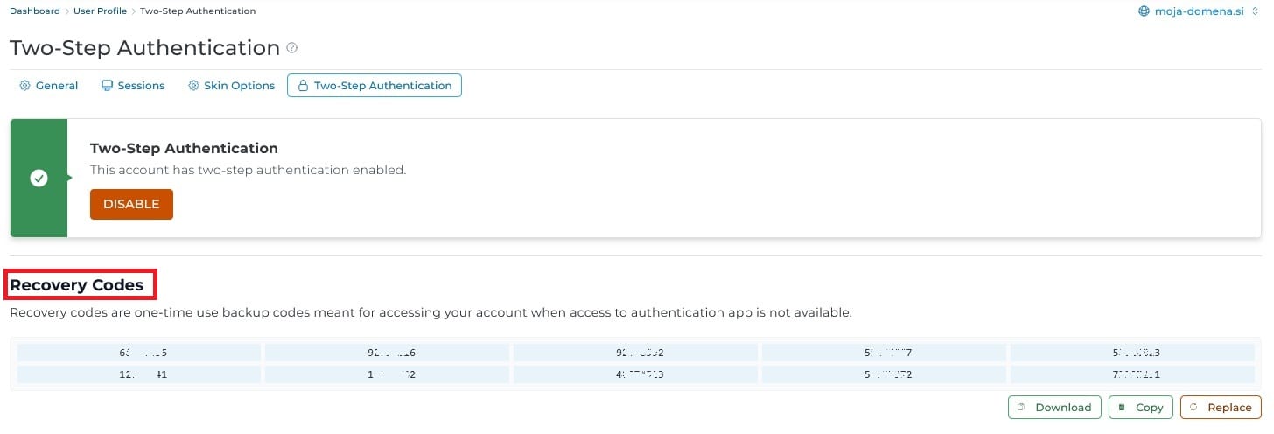Click the clipboard icon in Copy button
This screenshot has width=1274, height=434.
coord(1122,407)
